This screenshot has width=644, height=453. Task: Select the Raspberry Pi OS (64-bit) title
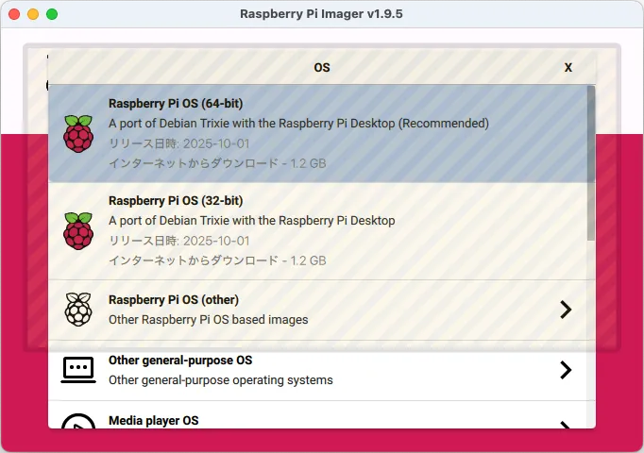point(176,104)
